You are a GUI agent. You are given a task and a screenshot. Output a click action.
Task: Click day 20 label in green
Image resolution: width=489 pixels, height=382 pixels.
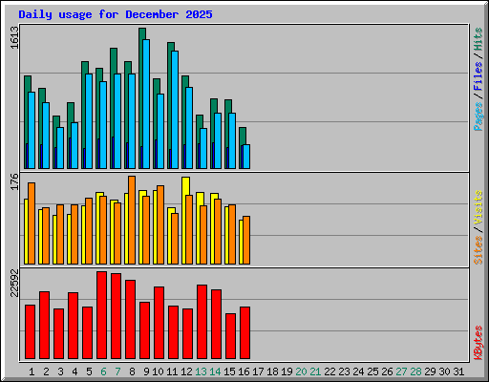(301, 371)
